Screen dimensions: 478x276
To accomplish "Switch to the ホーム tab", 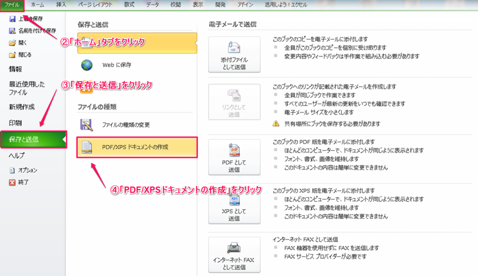I will [38, 4].
